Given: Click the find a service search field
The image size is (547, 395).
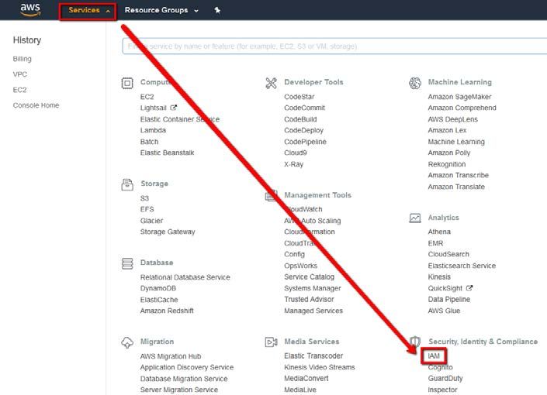Looking at the screenshot, I should pyautogui.click(x=334, y=46).
